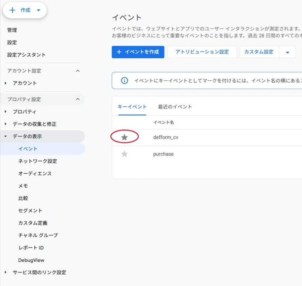The height and width of the screenshot is (286, 302).
Task: Expand the 作成 button dropdown arrow
Action: point(38,10)
